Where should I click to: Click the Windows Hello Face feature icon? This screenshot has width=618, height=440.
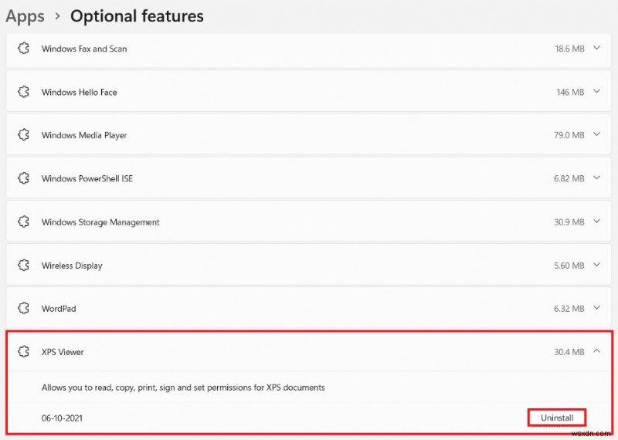point(24,92)
